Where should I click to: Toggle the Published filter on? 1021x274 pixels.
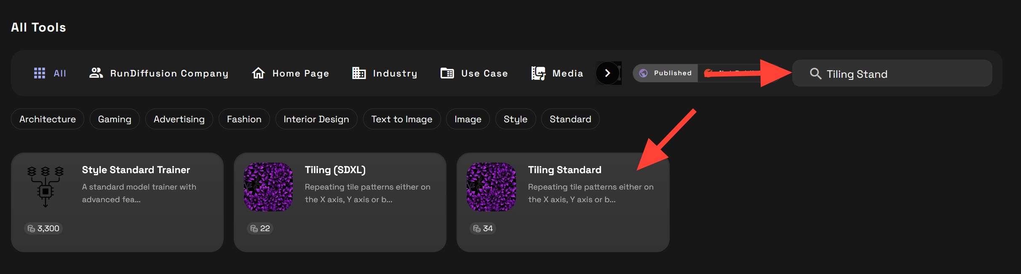pos(666,73)
